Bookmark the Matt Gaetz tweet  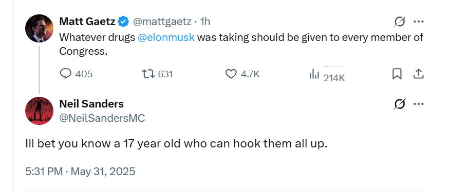[397, 74]
